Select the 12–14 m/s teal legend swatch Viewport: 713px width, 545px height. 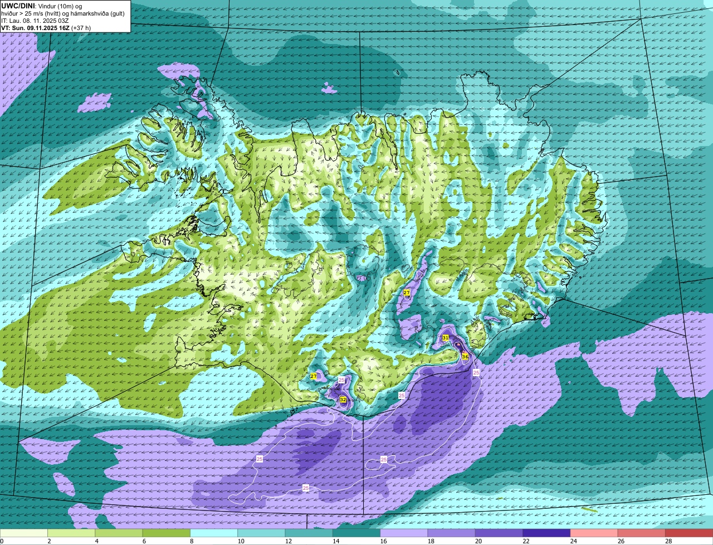click(x=309, y=533)
